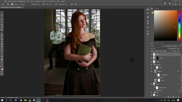The image size is (182, 102).
Task: Select the Clone Stamp tool
Action: 2,35
